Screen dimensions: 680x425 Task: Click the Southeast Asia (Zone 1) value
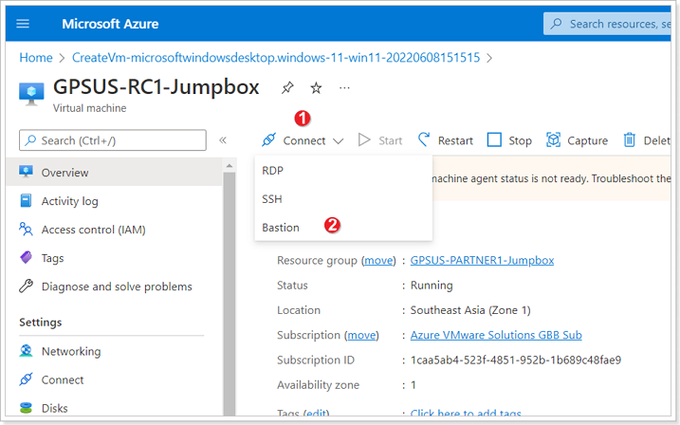click(x=470, y=310)
